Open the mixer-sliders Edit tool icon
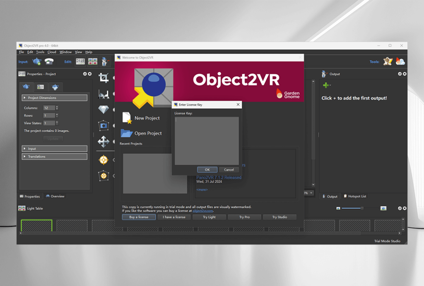424x286 pixels. [80, 61]
